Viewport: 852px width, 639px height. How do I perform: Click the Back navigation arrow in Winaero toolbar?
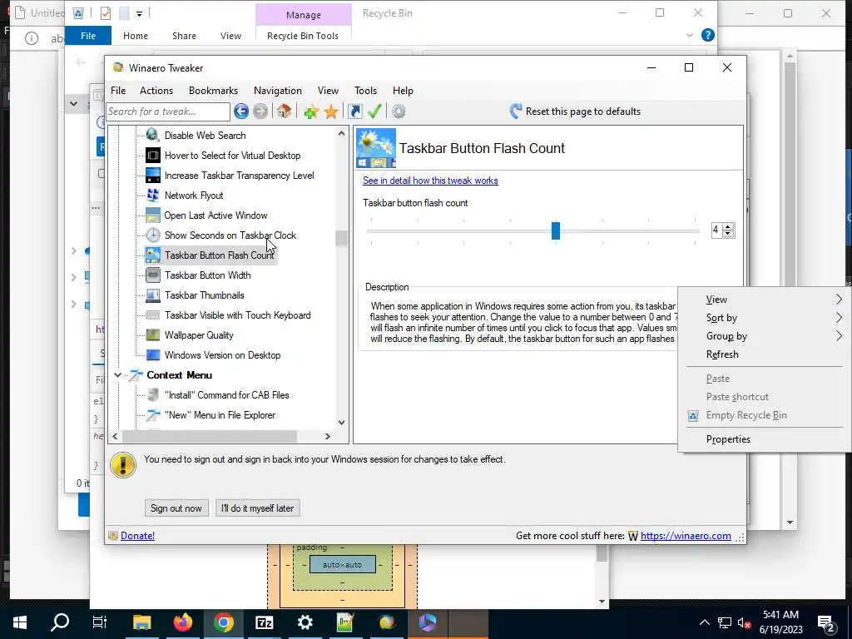[x=241, y=111]
